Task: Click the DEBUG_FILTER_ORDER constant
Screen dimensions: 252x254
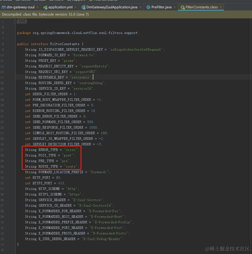Action: [x=50, y=94]
